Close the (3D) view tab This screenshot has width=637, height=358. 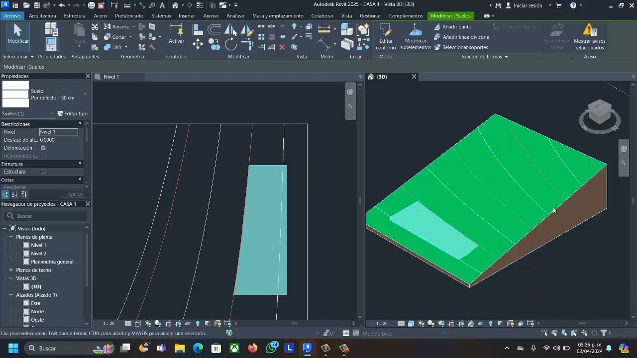[x=414, y=77]
